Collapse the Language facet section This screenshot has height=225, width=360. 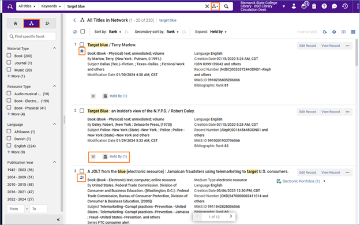click(x=54, y=124)
